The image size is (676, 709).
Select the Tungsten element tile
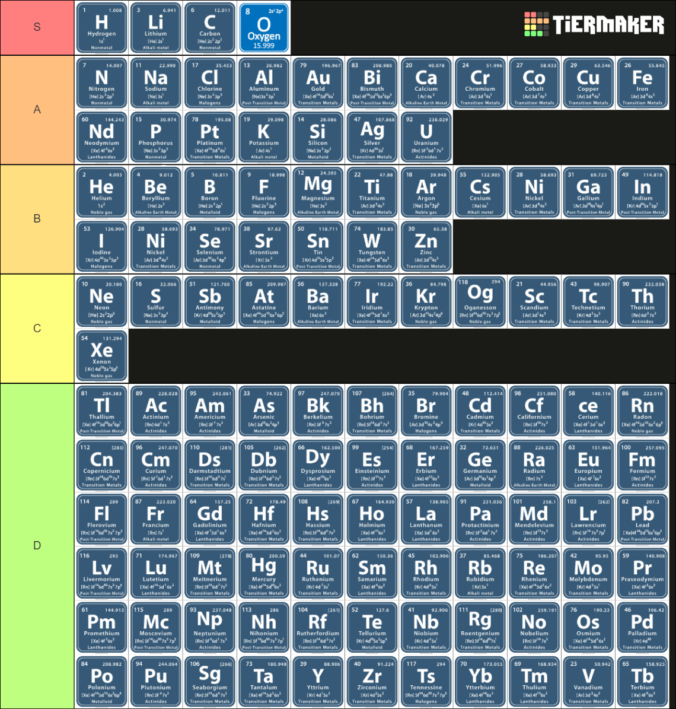tap(372, 247)
